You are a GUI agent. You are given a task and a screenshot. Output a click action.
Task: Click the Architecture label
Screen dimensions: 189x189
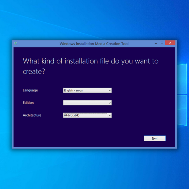32,115
